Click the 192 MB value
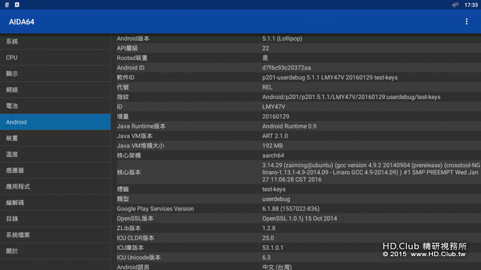Viewport: 481px width, 270px height. [272, 146]
